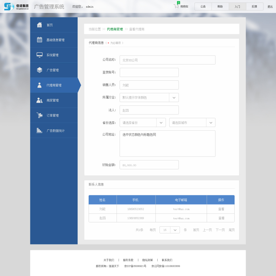Click the 广告管理 layers icon
This screenshot has width=276, height=276.
[x=39, y=70]
